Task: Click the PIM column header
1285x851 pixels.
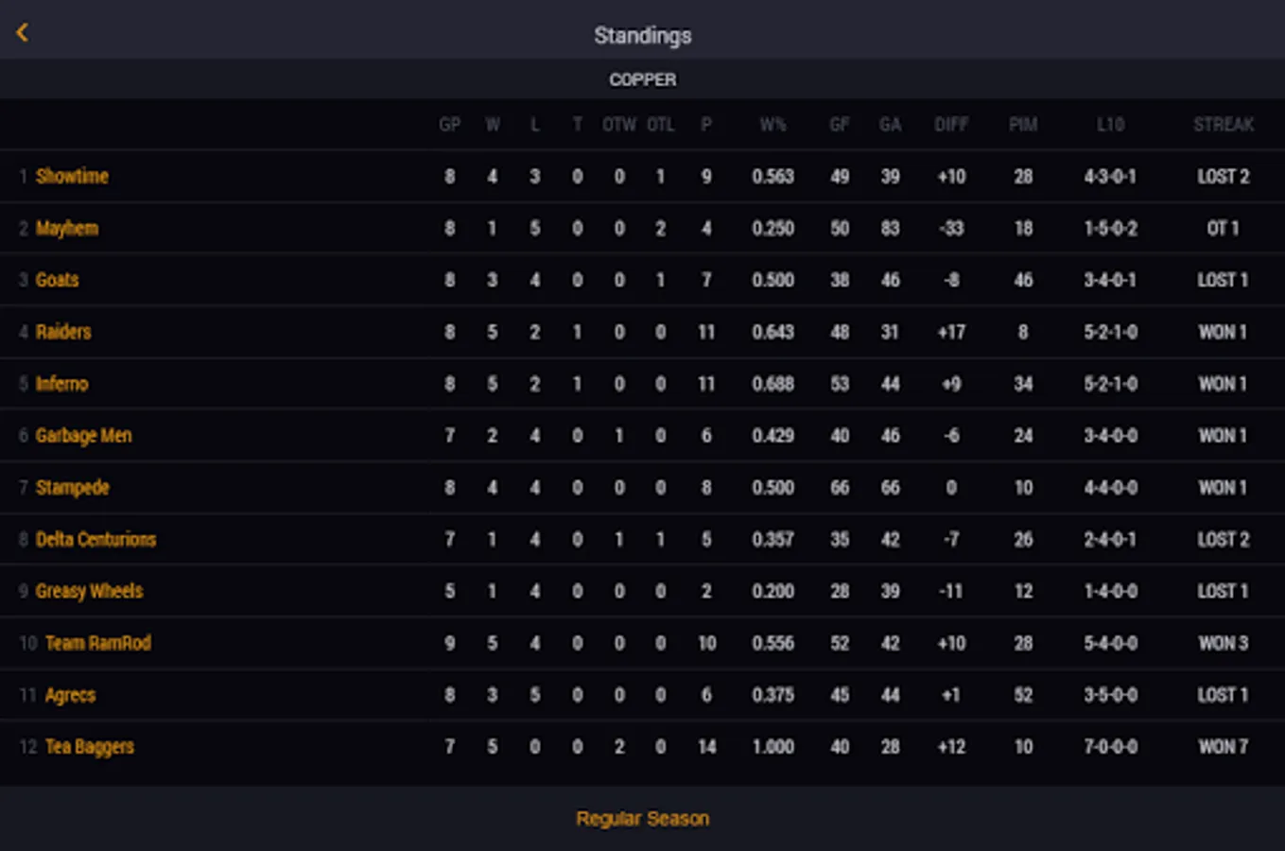Action: tap(1023, 125)
